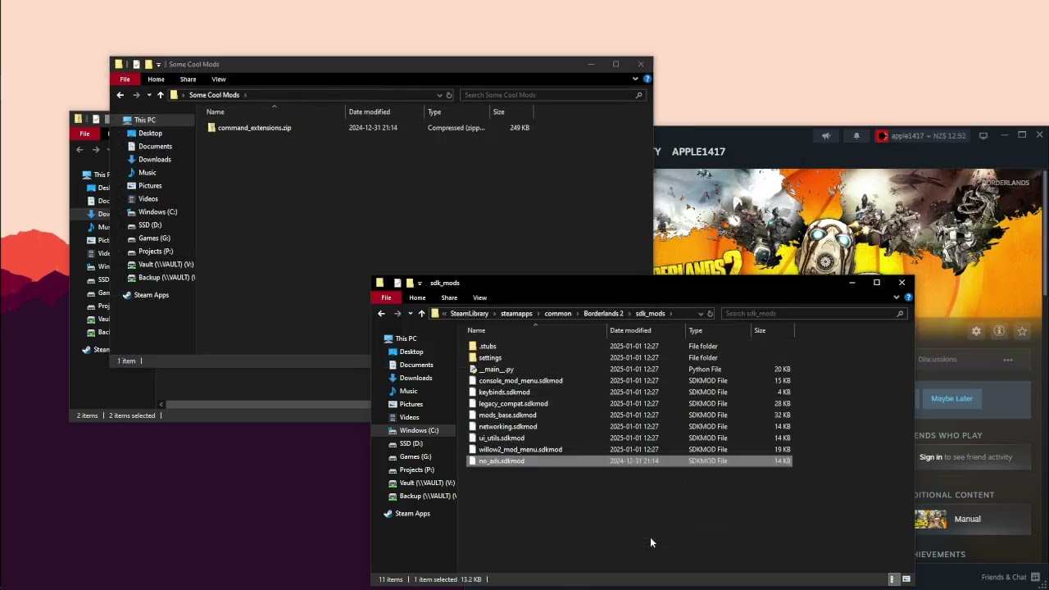Open Share tab in sdk_mods window

(x=449, y=297)
